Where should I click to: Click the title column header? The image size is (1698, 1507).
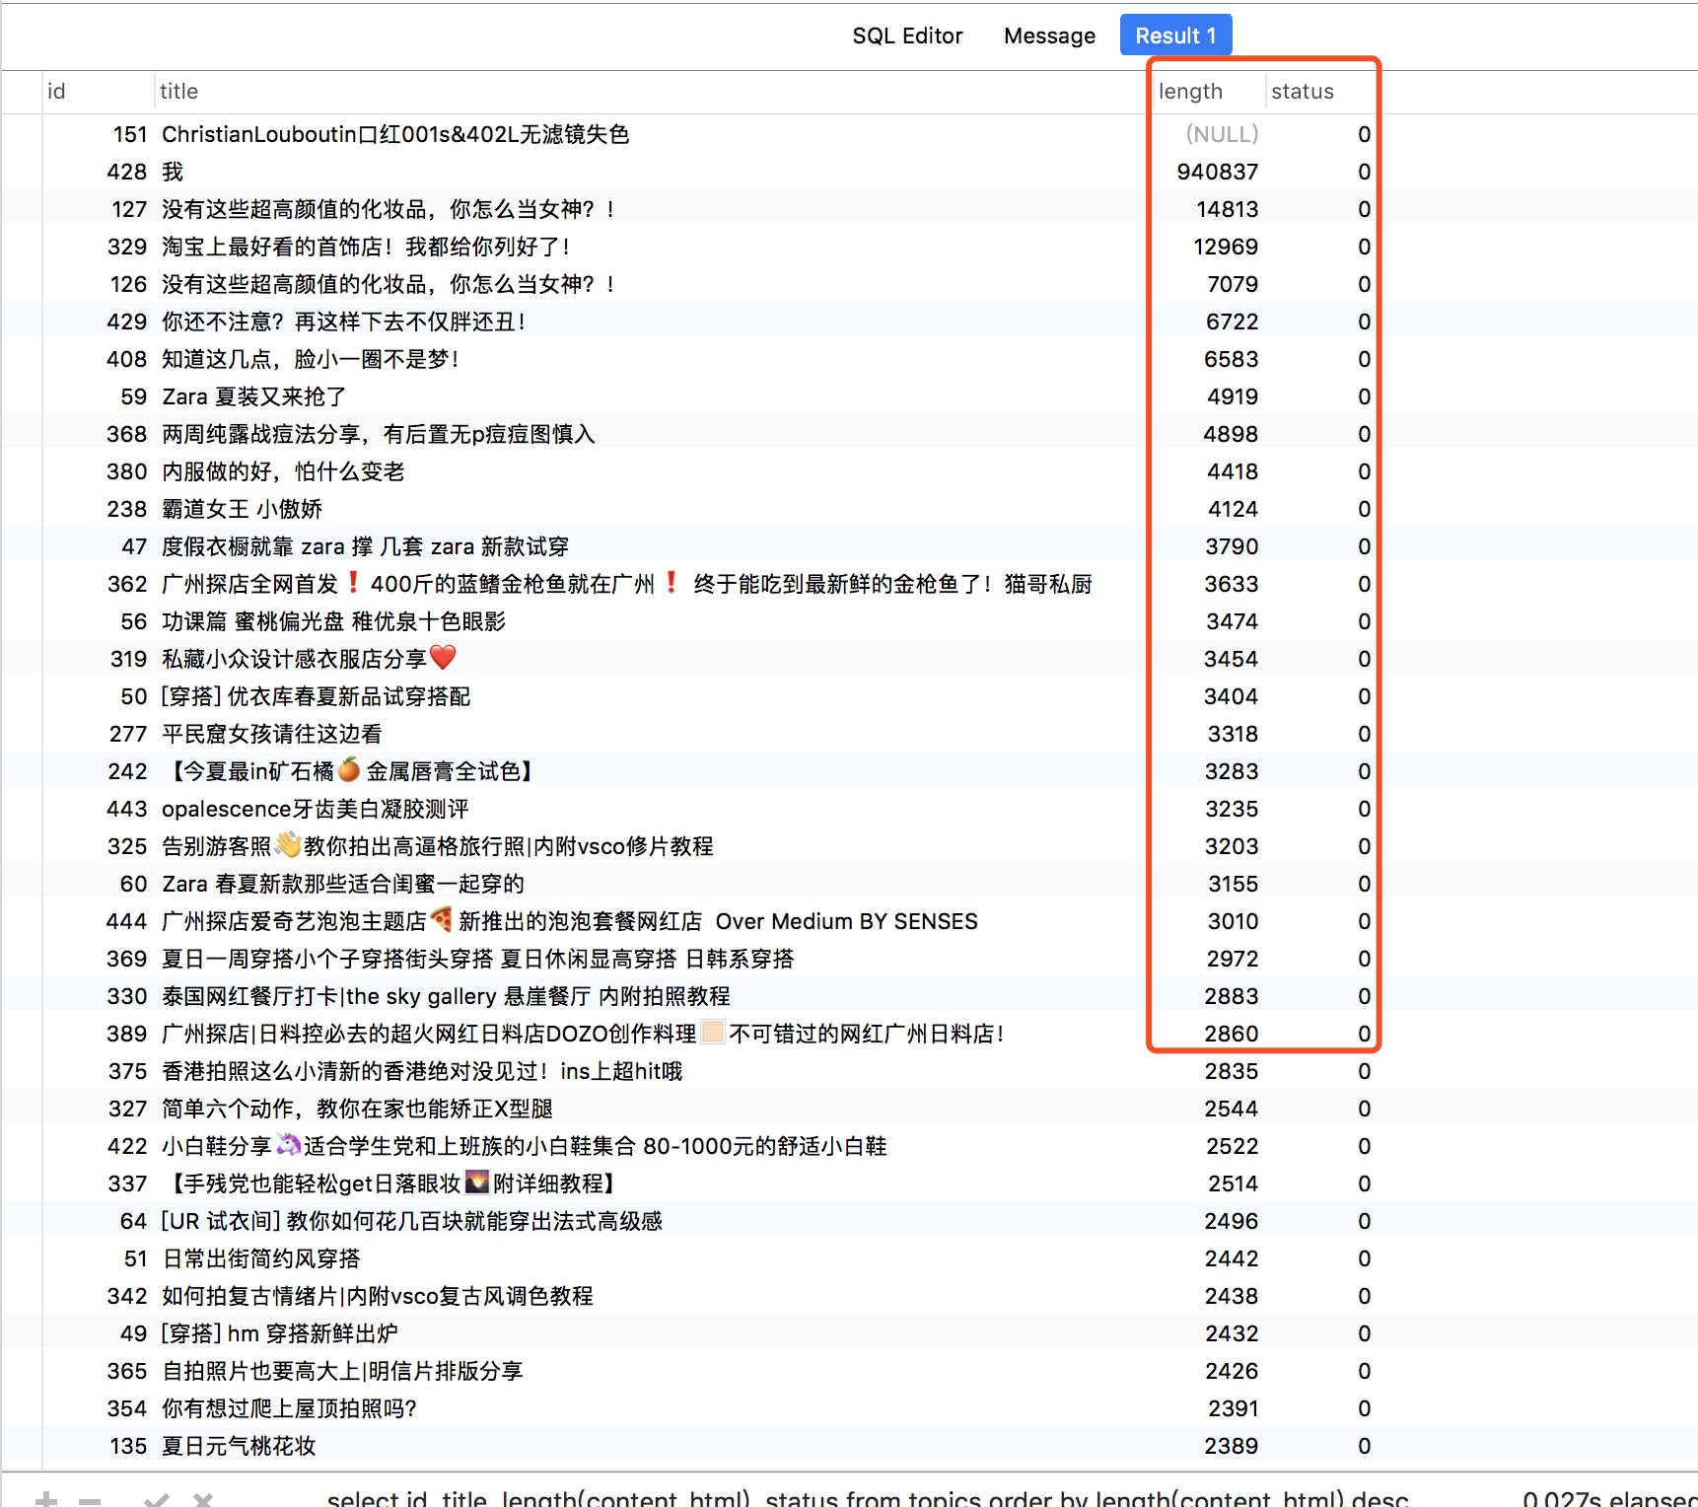pyautogui.click(x=179, y=92)
